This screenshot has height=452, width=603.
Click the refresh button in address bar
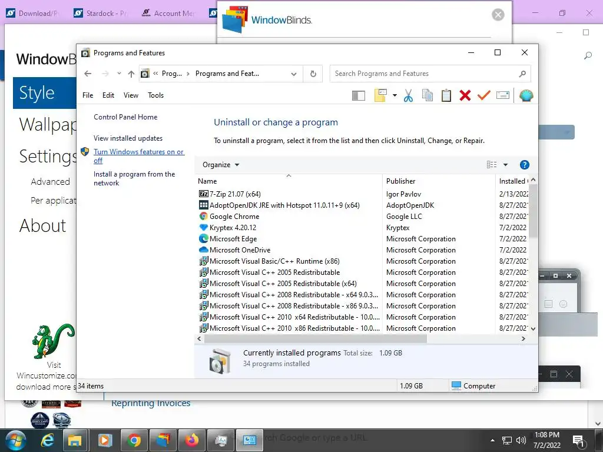click(313, 74)
